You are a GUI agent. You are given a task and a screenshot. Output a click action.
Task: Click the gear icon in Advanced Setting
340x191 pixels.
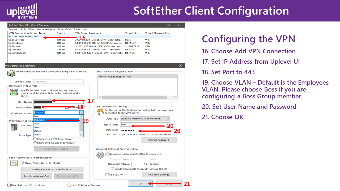100,155
